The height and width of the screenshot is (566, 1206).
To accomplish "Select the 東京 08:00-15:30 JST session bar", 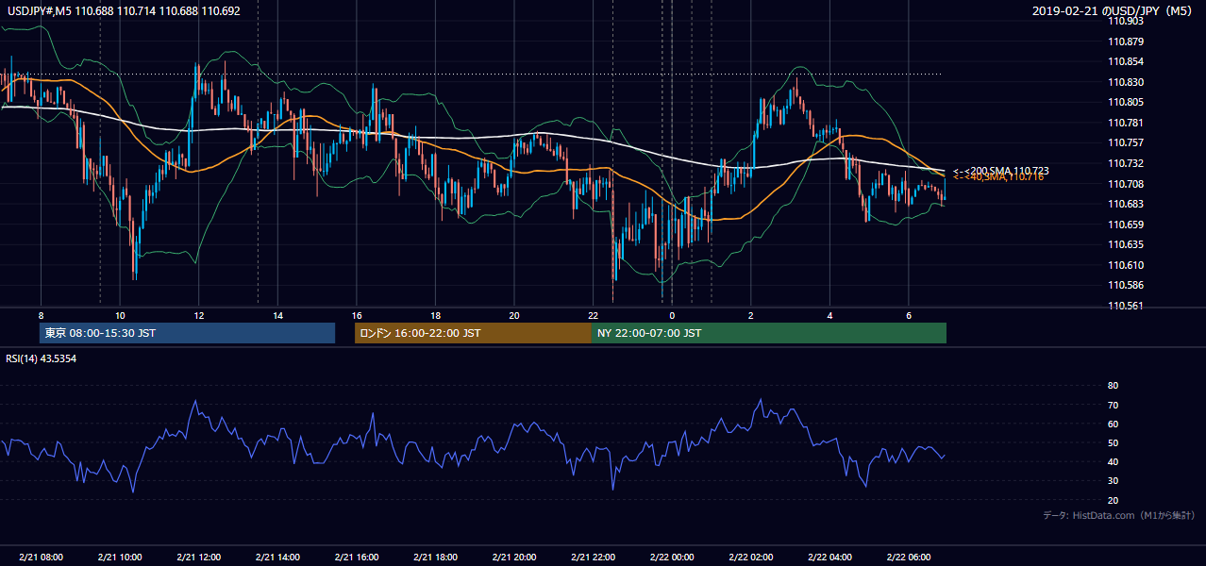I will coord(187,333).
